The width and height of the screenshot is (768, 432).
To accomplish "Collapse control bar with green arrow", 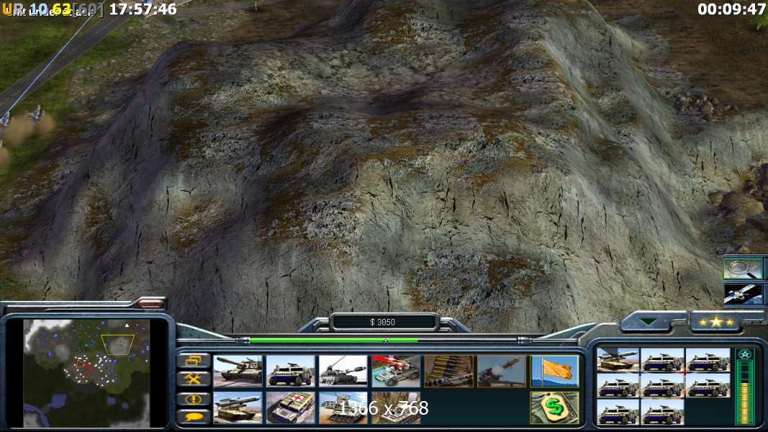I will pyautogui.click(x=649, y=322).
